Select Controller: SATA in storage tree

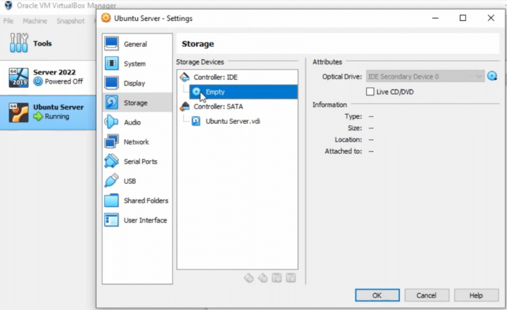(217, 106)
